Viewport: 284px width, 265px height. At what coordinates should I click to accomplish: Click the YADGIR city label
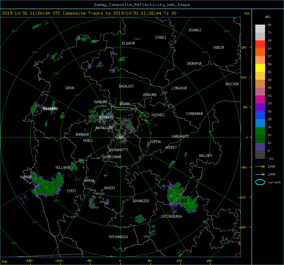[x=218, y=48]
